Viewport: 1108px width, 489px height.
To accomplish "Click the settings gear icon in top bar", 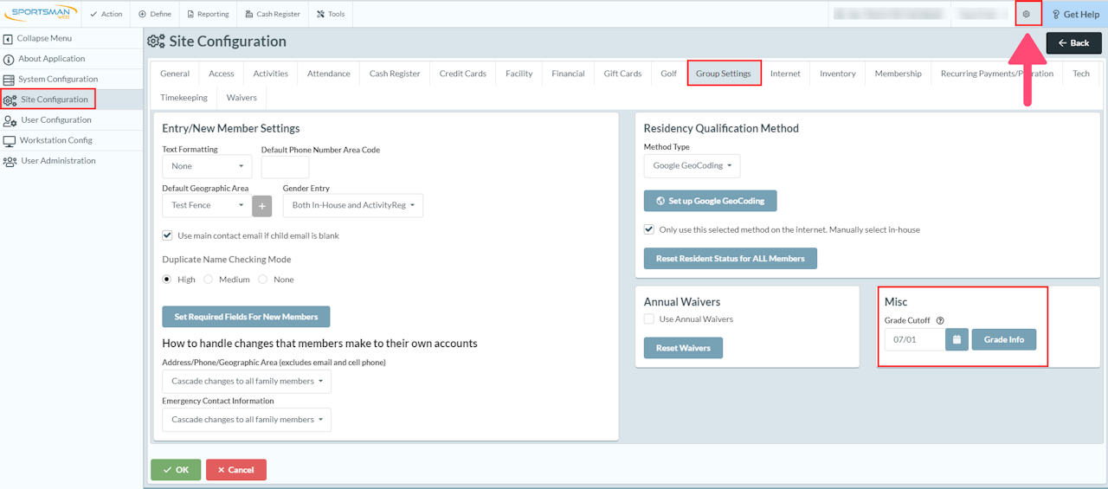I will point(1027,14).
